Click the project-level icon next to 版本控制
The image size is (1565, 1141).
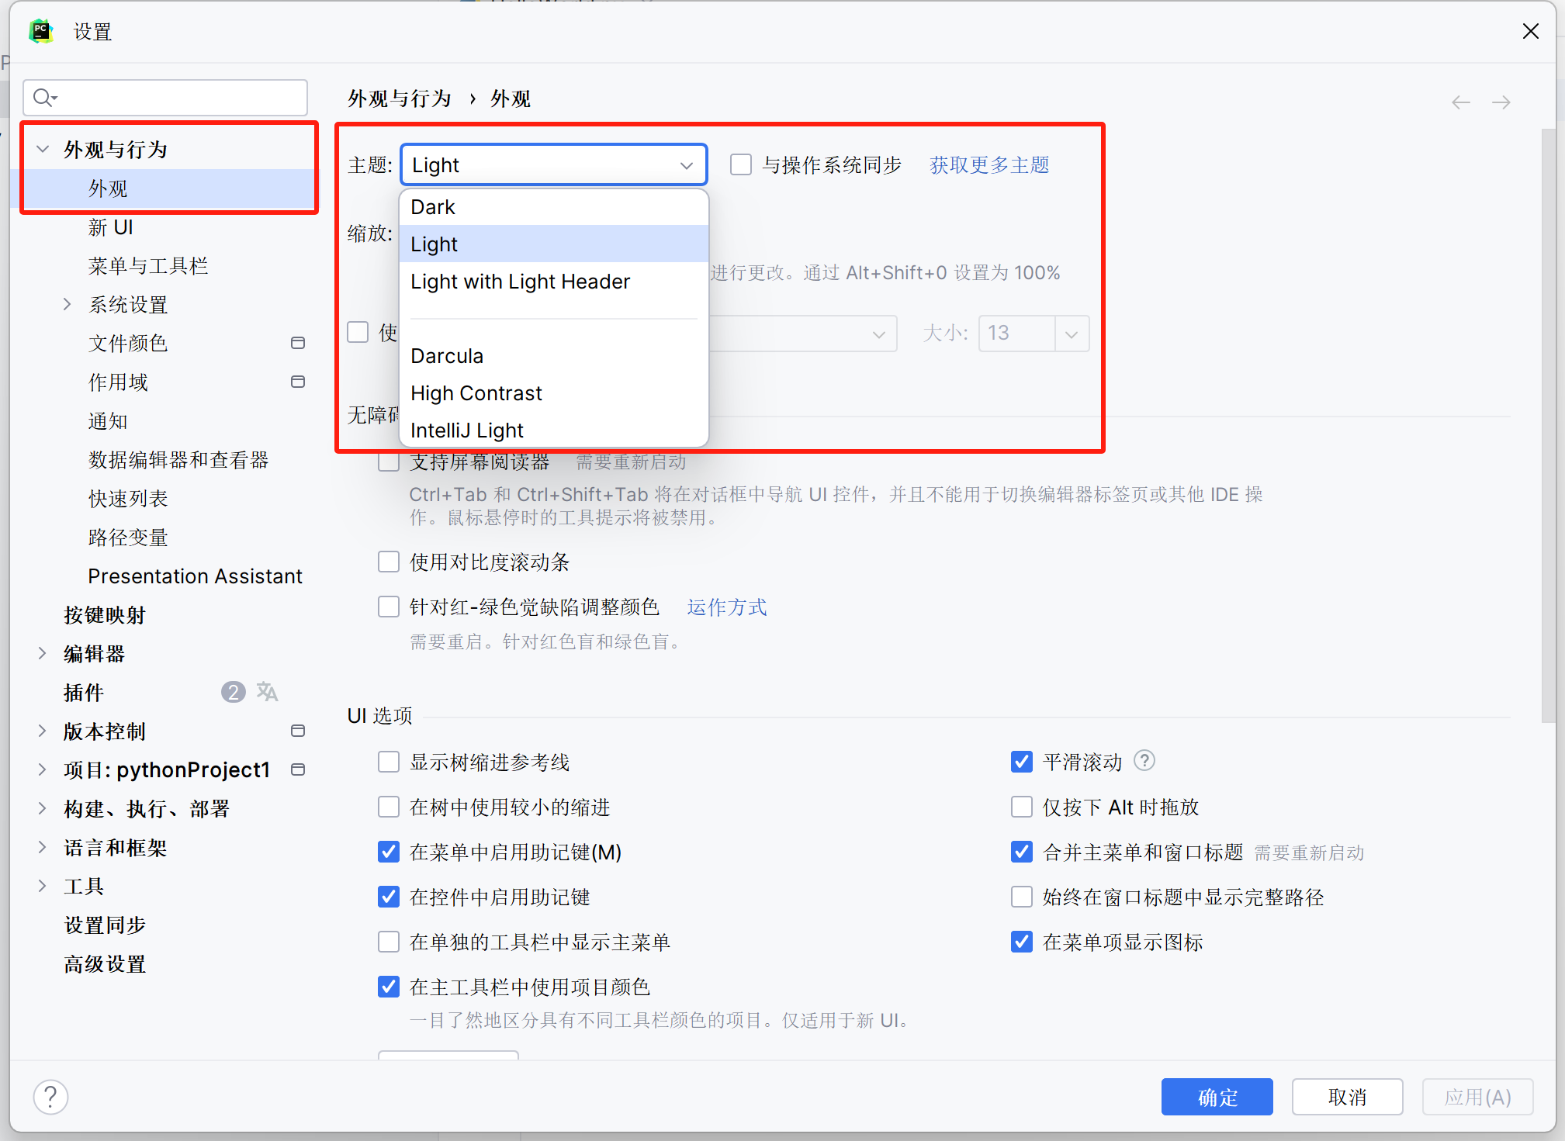click(x=297, y=731)
